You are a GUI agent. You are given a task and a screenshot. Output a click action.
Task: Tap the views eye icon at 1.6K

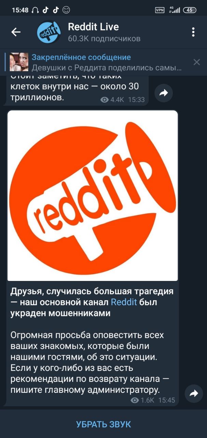coord(135,400)
